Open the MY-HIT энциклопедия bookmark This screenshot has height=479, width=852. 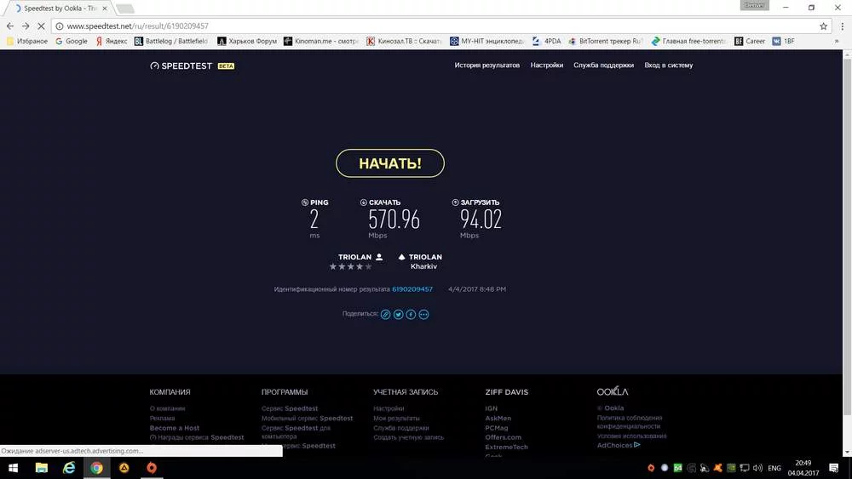click(486, 41)
